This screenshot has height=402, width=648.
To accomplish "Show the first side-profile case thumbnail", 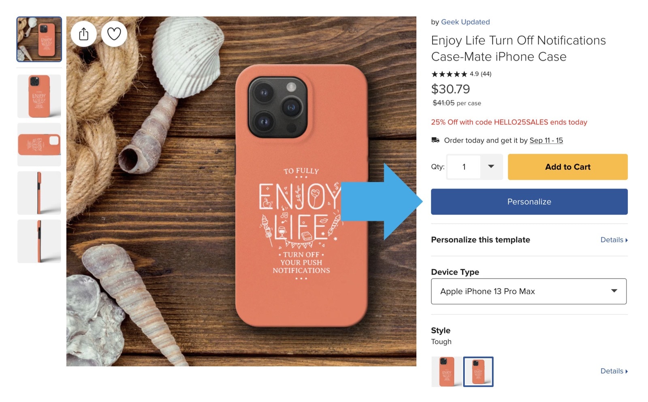I will (x=39, y=193).
